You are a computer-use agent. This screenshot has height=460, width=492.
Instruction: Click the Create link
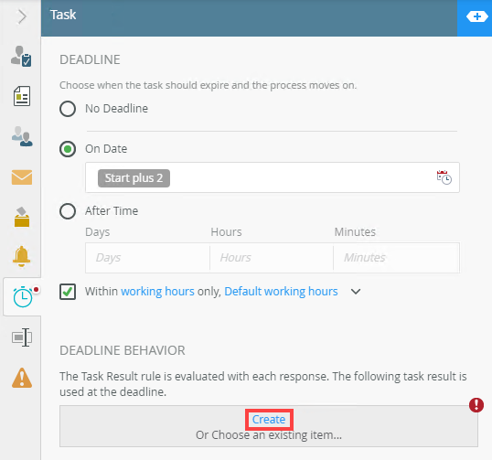[x=269, y=420]
